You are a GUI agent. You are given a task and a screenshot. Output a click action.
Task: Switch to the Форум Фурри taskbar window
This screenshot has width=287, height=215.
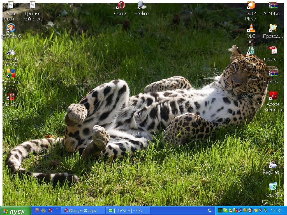[x=83, y=211]
